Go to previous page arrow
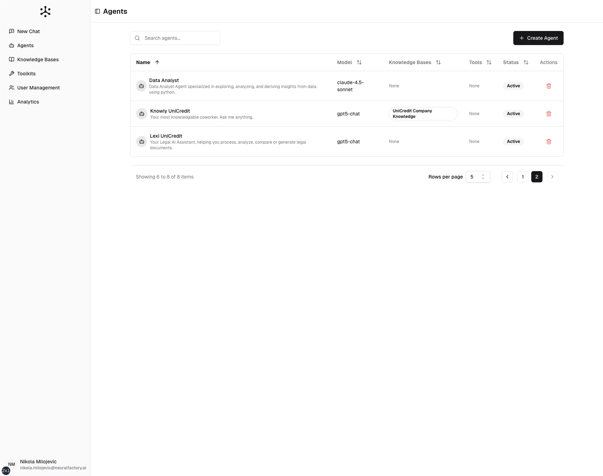 tap(507, 177)
